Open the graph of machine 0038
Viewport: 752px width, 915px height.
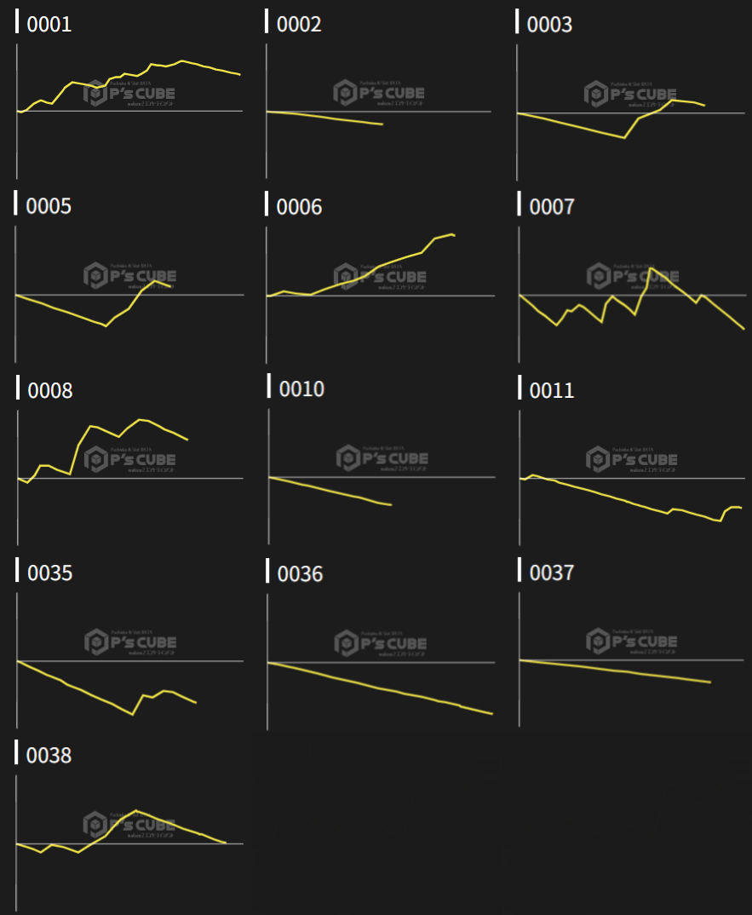point(129,843)
